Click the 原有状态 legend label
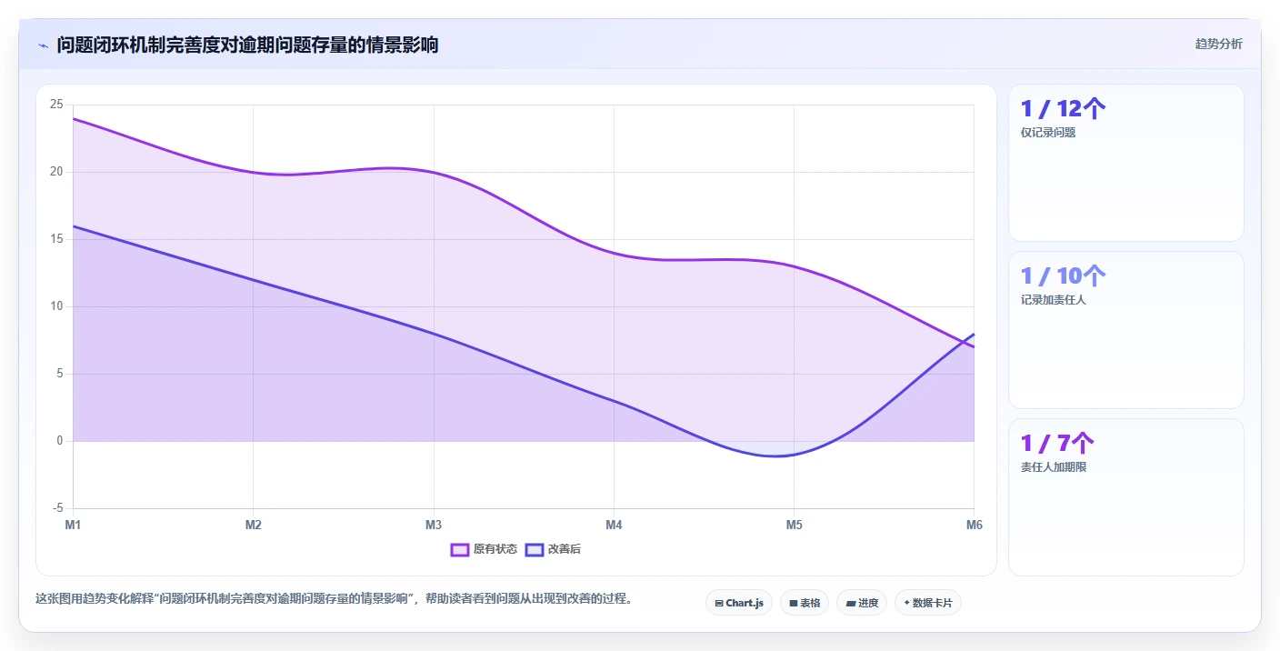This screenshot has height=651, width=1280. coord(495,549)
